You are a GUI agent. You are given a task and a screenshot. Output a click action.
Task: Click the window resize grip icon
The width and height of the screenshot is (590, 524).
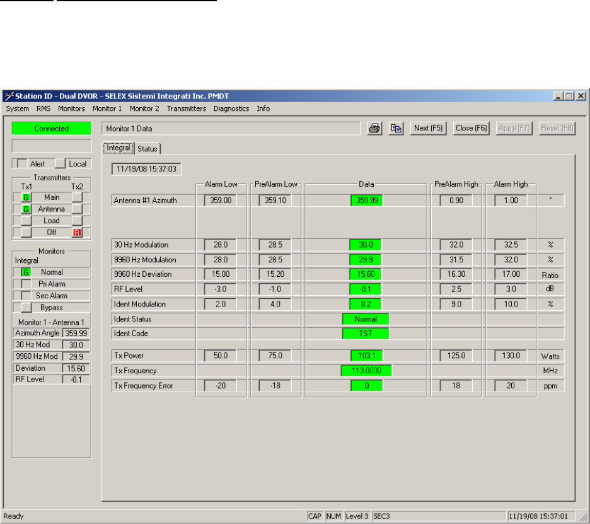(583, 518)
